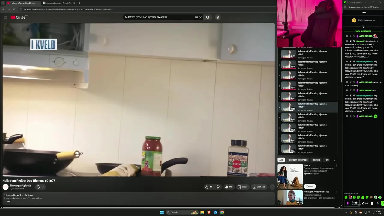Open Hellstrøm rydder opp S1E8 thumbnail
Image resolution: width=384 pixels, height=216 pixels.
coord(290,197)
